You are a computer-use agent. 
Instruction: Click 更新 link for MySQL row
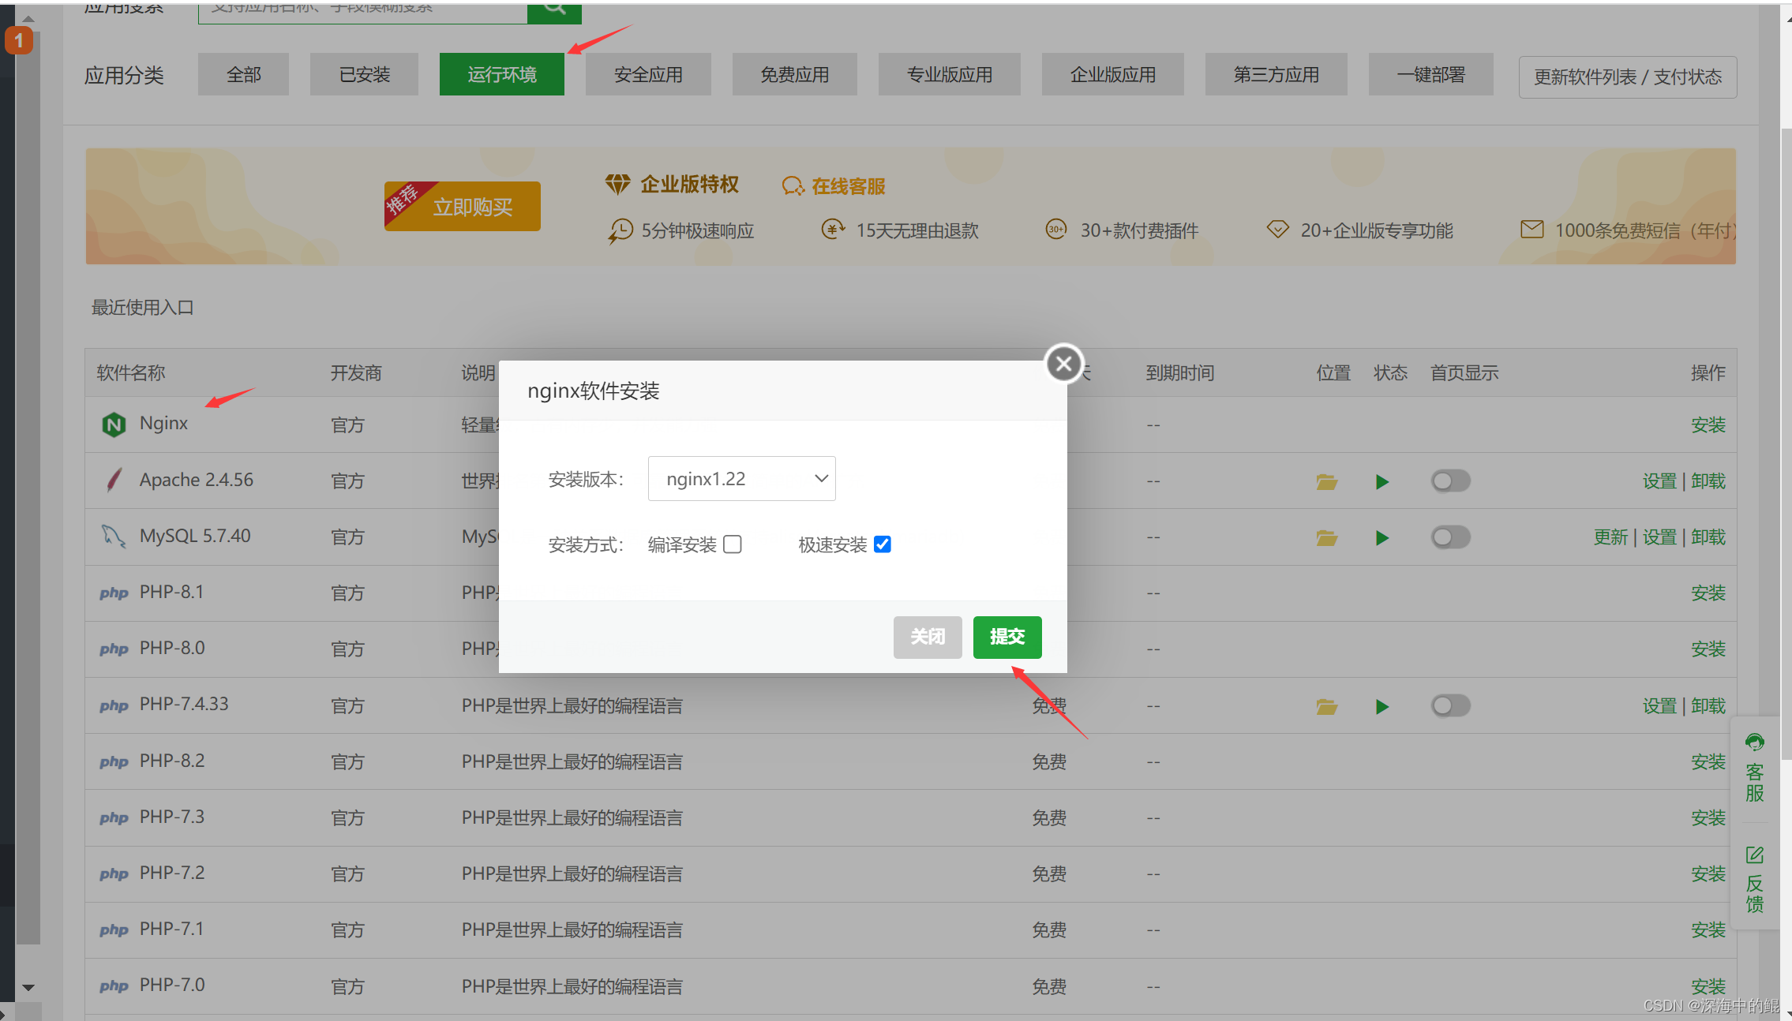(x=1610, y=537)
